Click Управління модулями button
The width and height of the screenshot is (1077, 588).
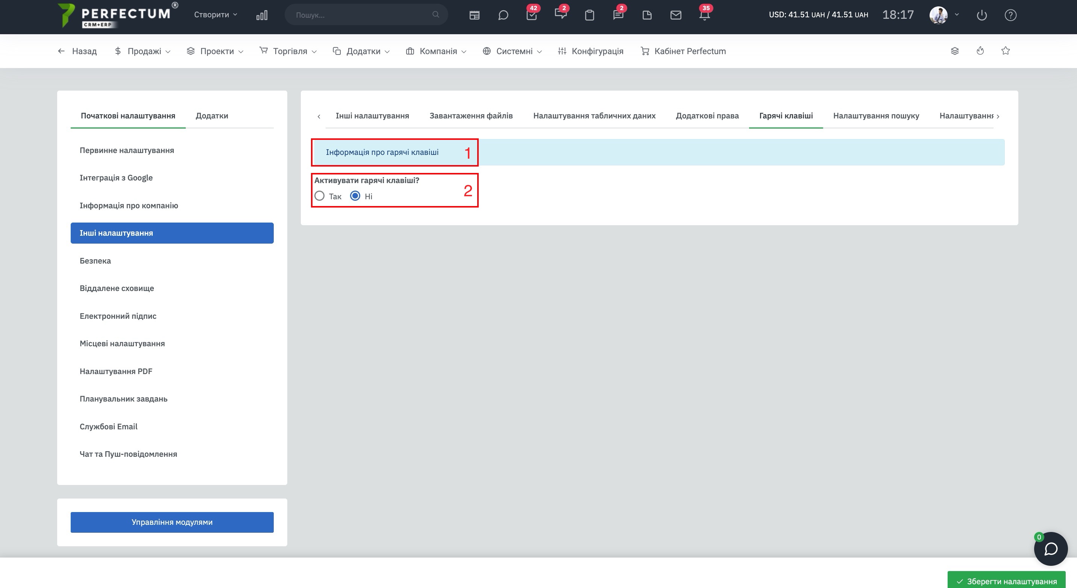(172, 522)
